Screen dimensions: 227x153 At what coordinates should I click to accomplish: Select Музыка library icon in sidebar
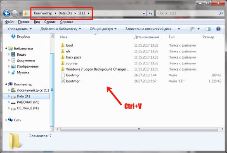click(13, 72)
